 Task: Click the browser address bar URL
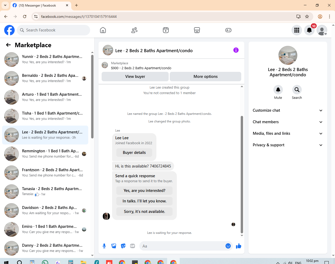click(79, 17)
